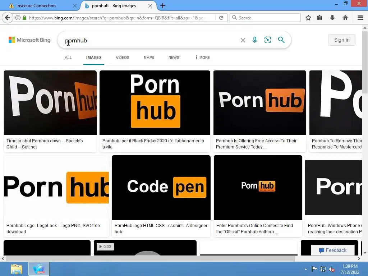
Task: Open 'Offering Free Access' premium result caption
Action: [256, 144]
